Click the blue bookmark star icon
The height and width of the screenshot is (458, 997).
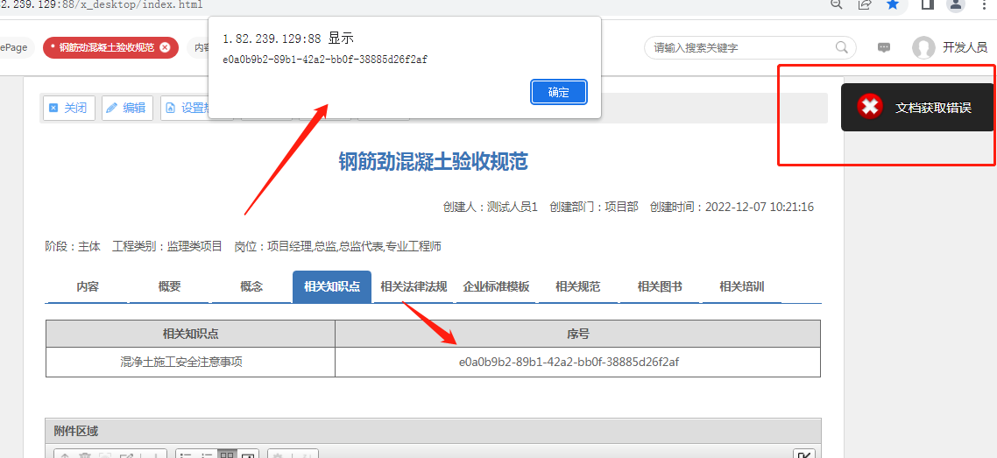point(893,4)
